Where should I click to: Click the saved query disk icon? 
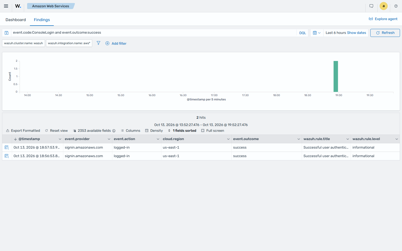click(x=7, y=33)
